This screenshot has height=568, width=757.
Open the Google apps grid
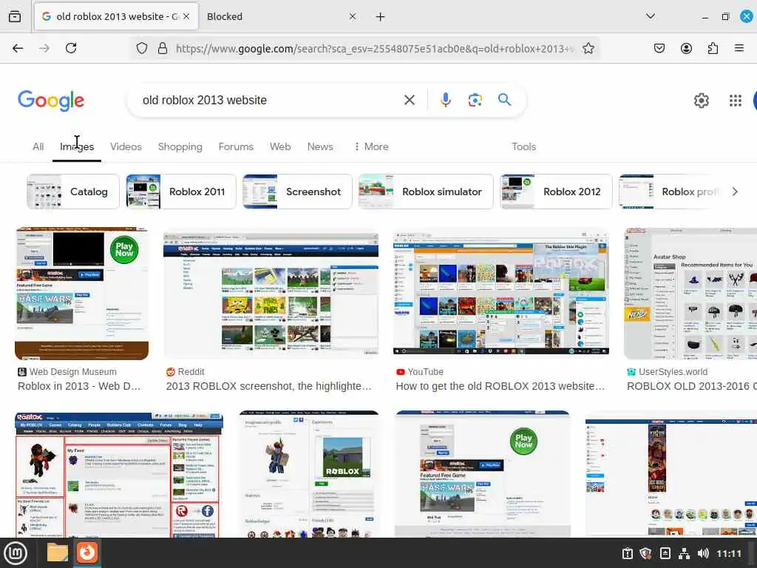click(x=735, y=101)
